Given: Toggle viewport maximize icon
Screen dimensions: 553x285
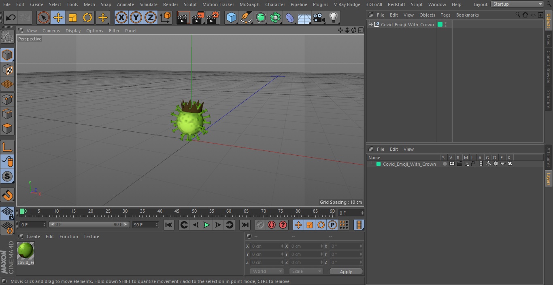Looking at the screenshot, I should click(x=360, y=30).
